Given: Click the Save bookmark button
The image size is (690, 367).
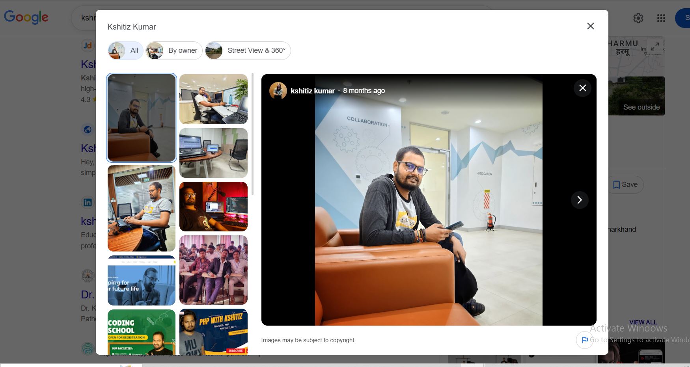Looking at the screenshot, I should pyautogui.click(x=625, y=184).
